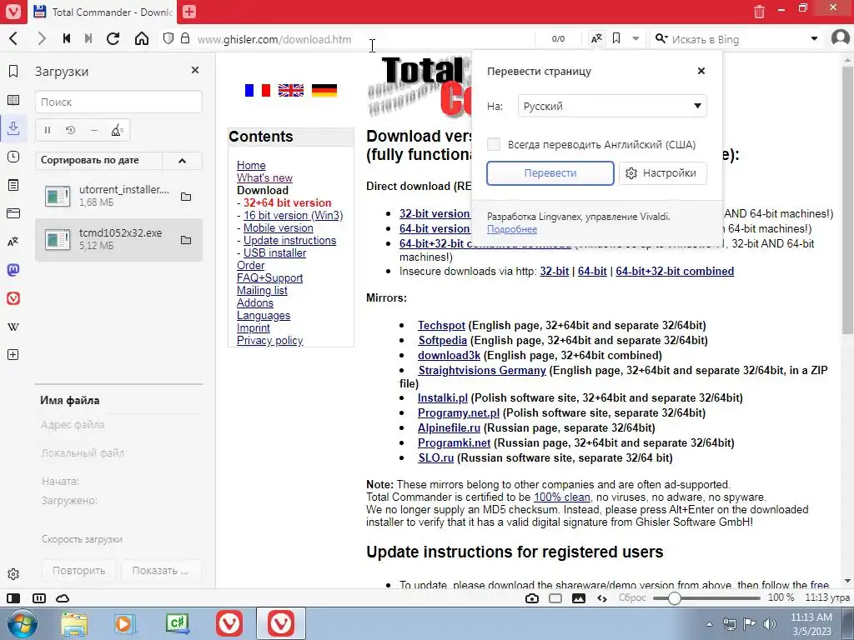Show site info via padlock icon
Image resolution: width=854 pixels, height=640 pixels.
185,38
